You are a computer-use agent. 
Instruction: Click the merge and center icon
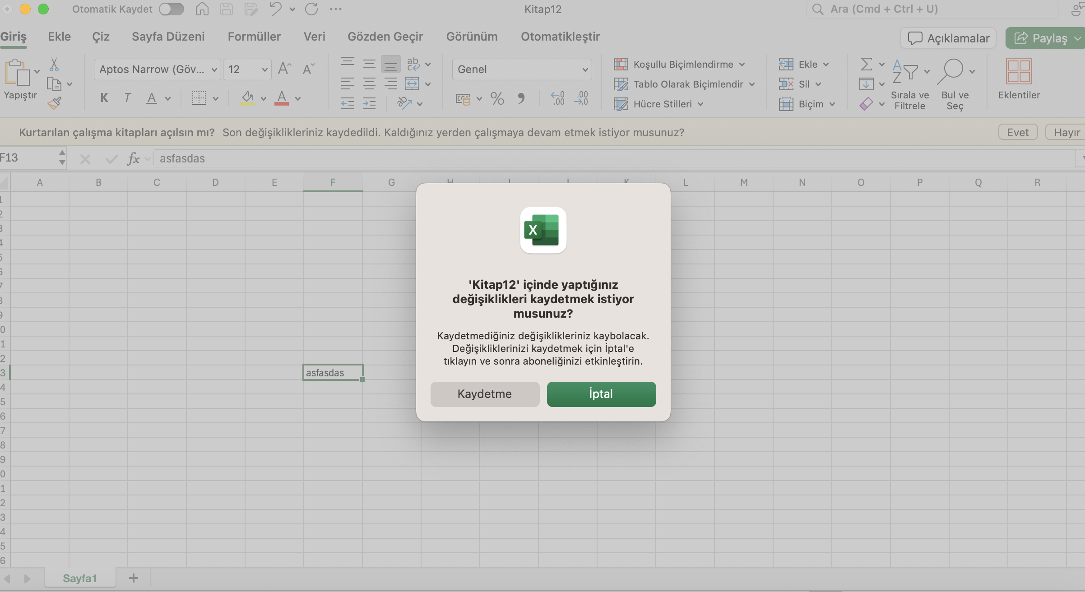coord(412,83)
